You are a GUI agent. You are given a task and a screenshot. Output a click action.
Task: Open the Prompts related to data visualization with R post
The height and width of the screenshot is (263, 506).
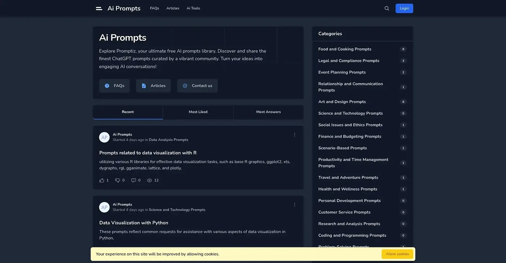(148, 153)
